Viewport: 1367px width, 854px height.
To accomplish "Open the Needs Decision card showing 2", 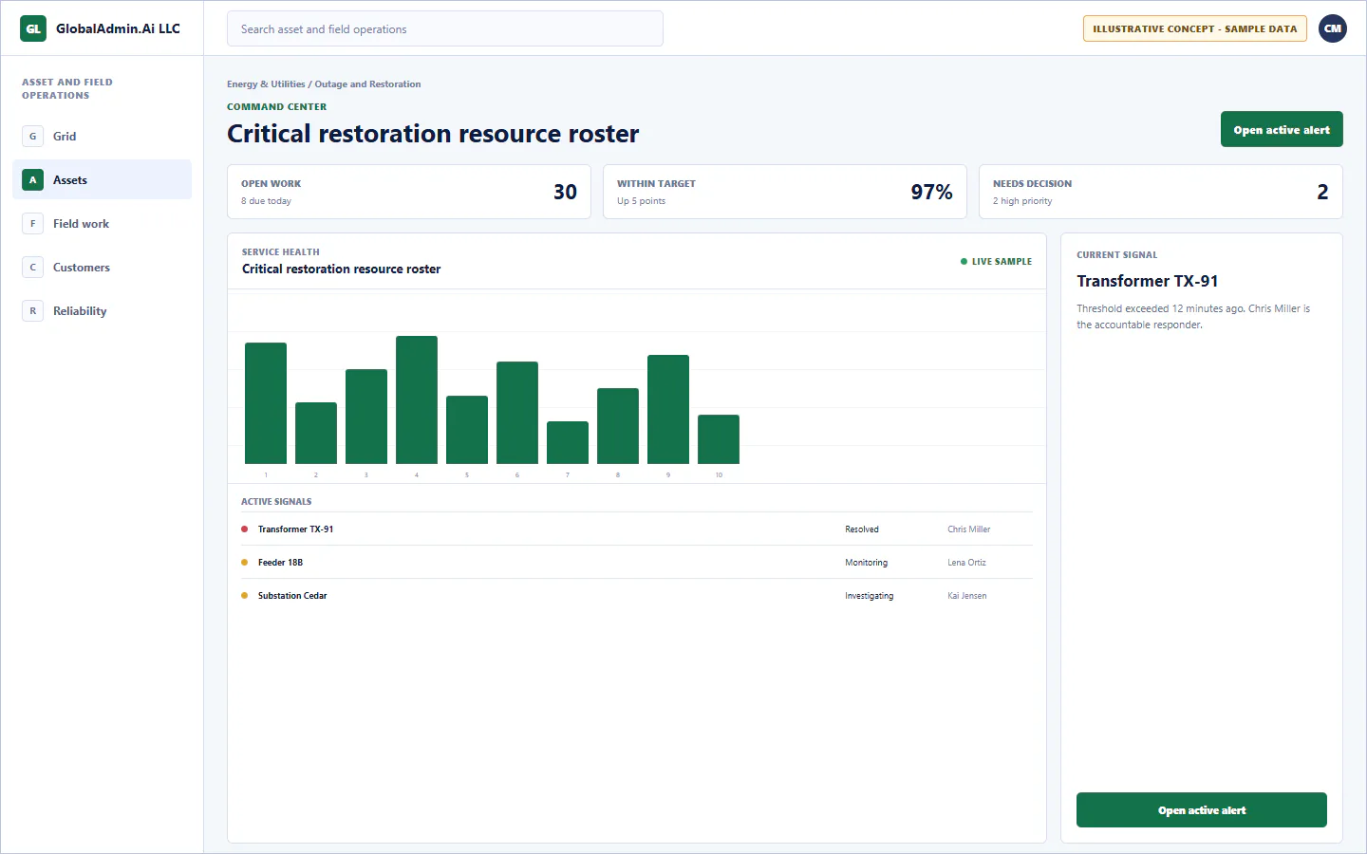I will pyautogui.click(x=1161, y=192).
